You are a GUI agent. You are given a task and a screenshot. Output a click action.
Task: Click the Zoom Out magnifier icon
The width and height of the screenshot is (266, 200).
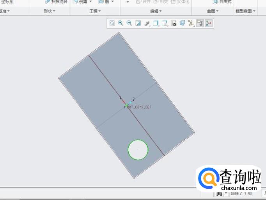click(x=129, y=23)
